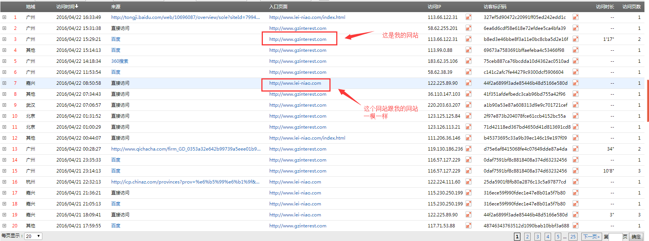
Task: Click the icon beside IP 220.203.63.207
Action: 469,105
